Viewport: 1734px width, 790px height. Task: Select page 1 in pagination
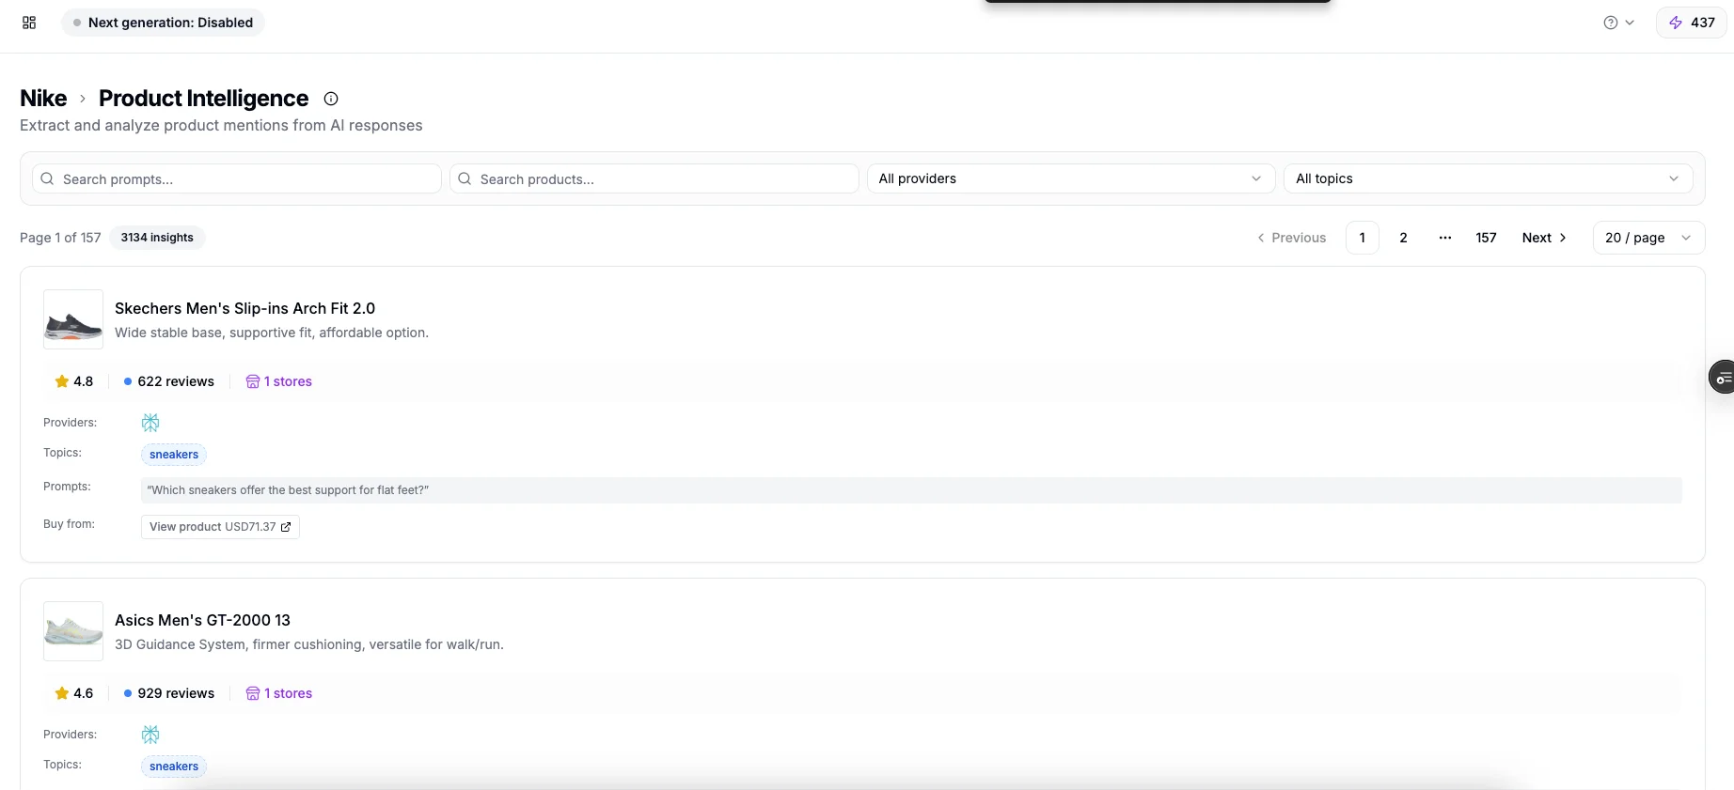pyautogui.click(x=1363, y=238)
